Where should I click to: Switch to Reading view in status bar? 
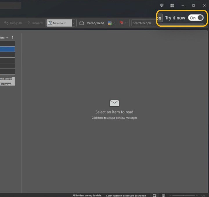163,195
